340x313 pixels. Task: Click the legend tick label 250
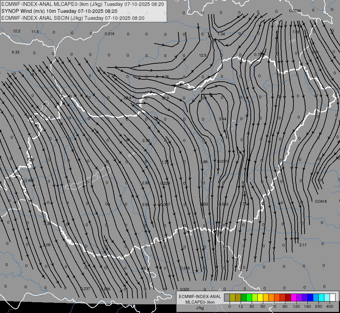click(x=318, y=306)
